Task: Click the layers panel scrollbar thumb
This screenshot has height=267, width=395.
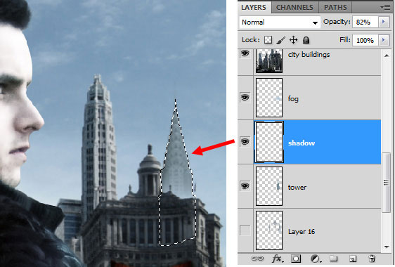Action: [x=386, y=183]
